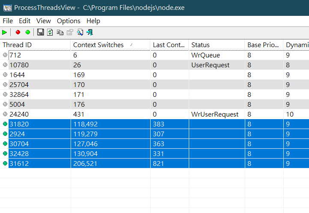Select thread ID 31820 row
309x213 pixels.
pyautogui.click(x=154, y=124)
